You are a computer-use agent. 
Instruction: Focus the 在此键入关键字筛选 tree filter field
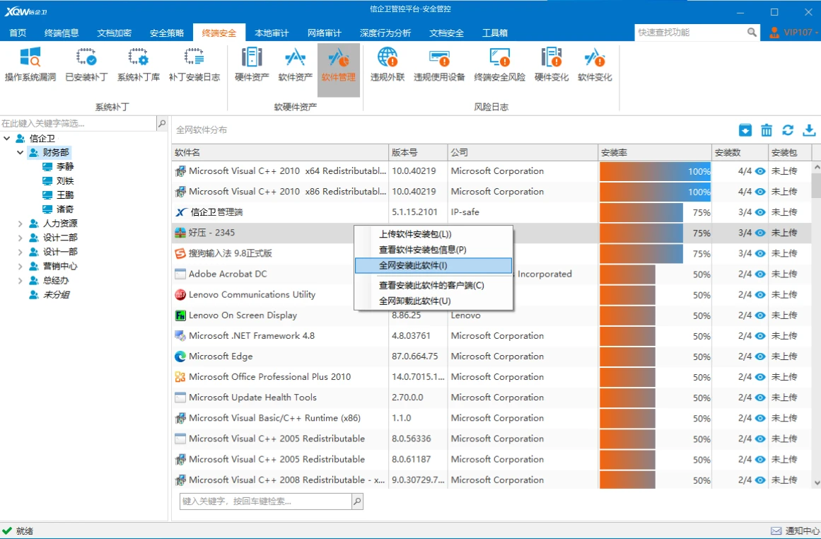coord(78,124)
